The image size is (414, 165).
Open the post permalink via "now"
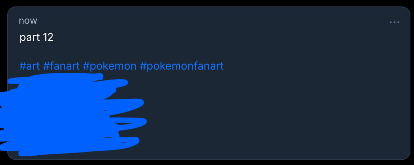click(28, 20)
